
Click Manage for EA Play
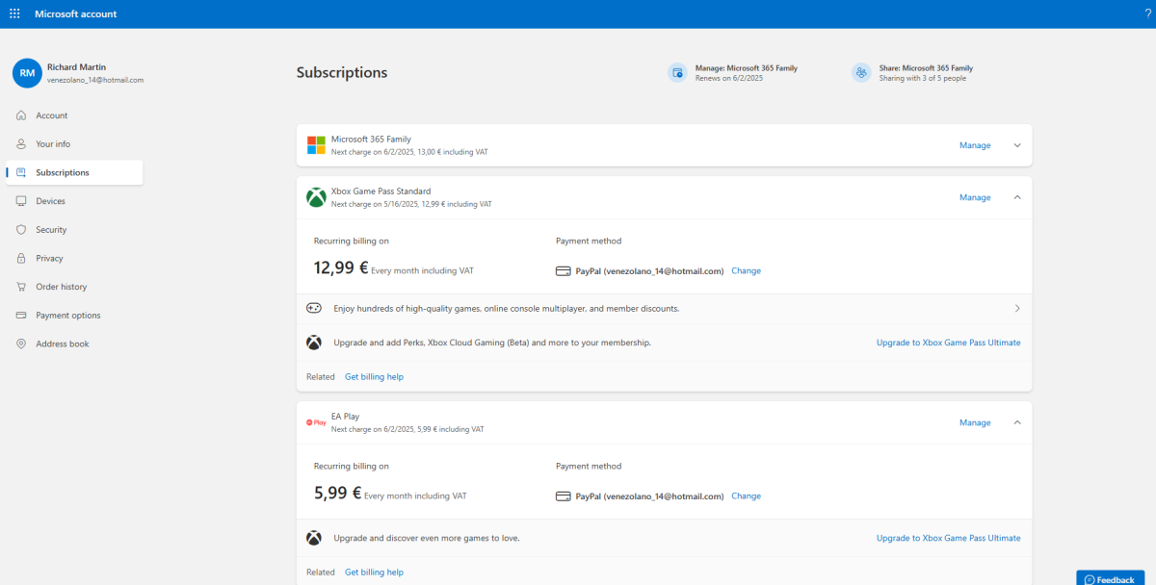point(975,422)
